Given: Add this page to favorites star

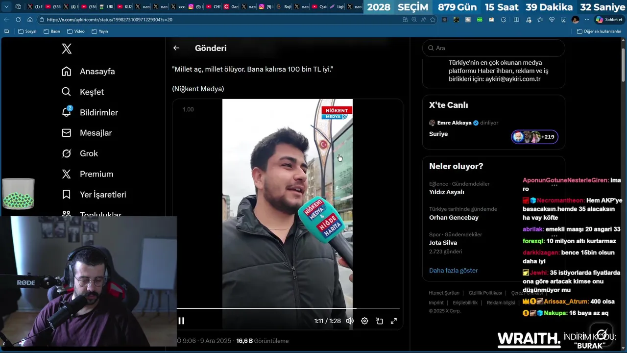Looking at the screenshot, I should [433, 20].
